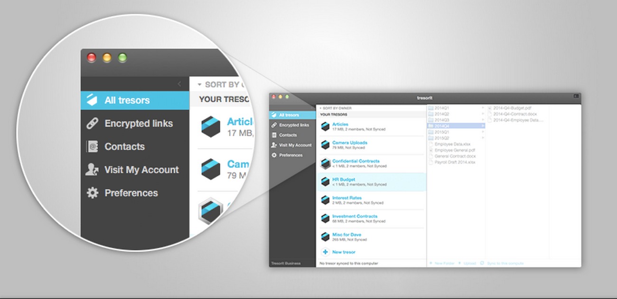Click the No tresor synced to this computer status
Viewport: 617px width, 299px height.
point(349,263)
